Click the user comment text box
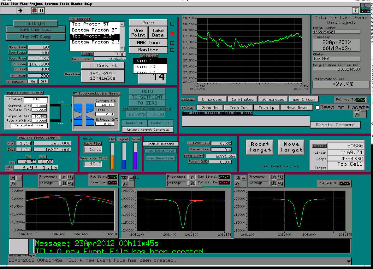 (246, 121)
